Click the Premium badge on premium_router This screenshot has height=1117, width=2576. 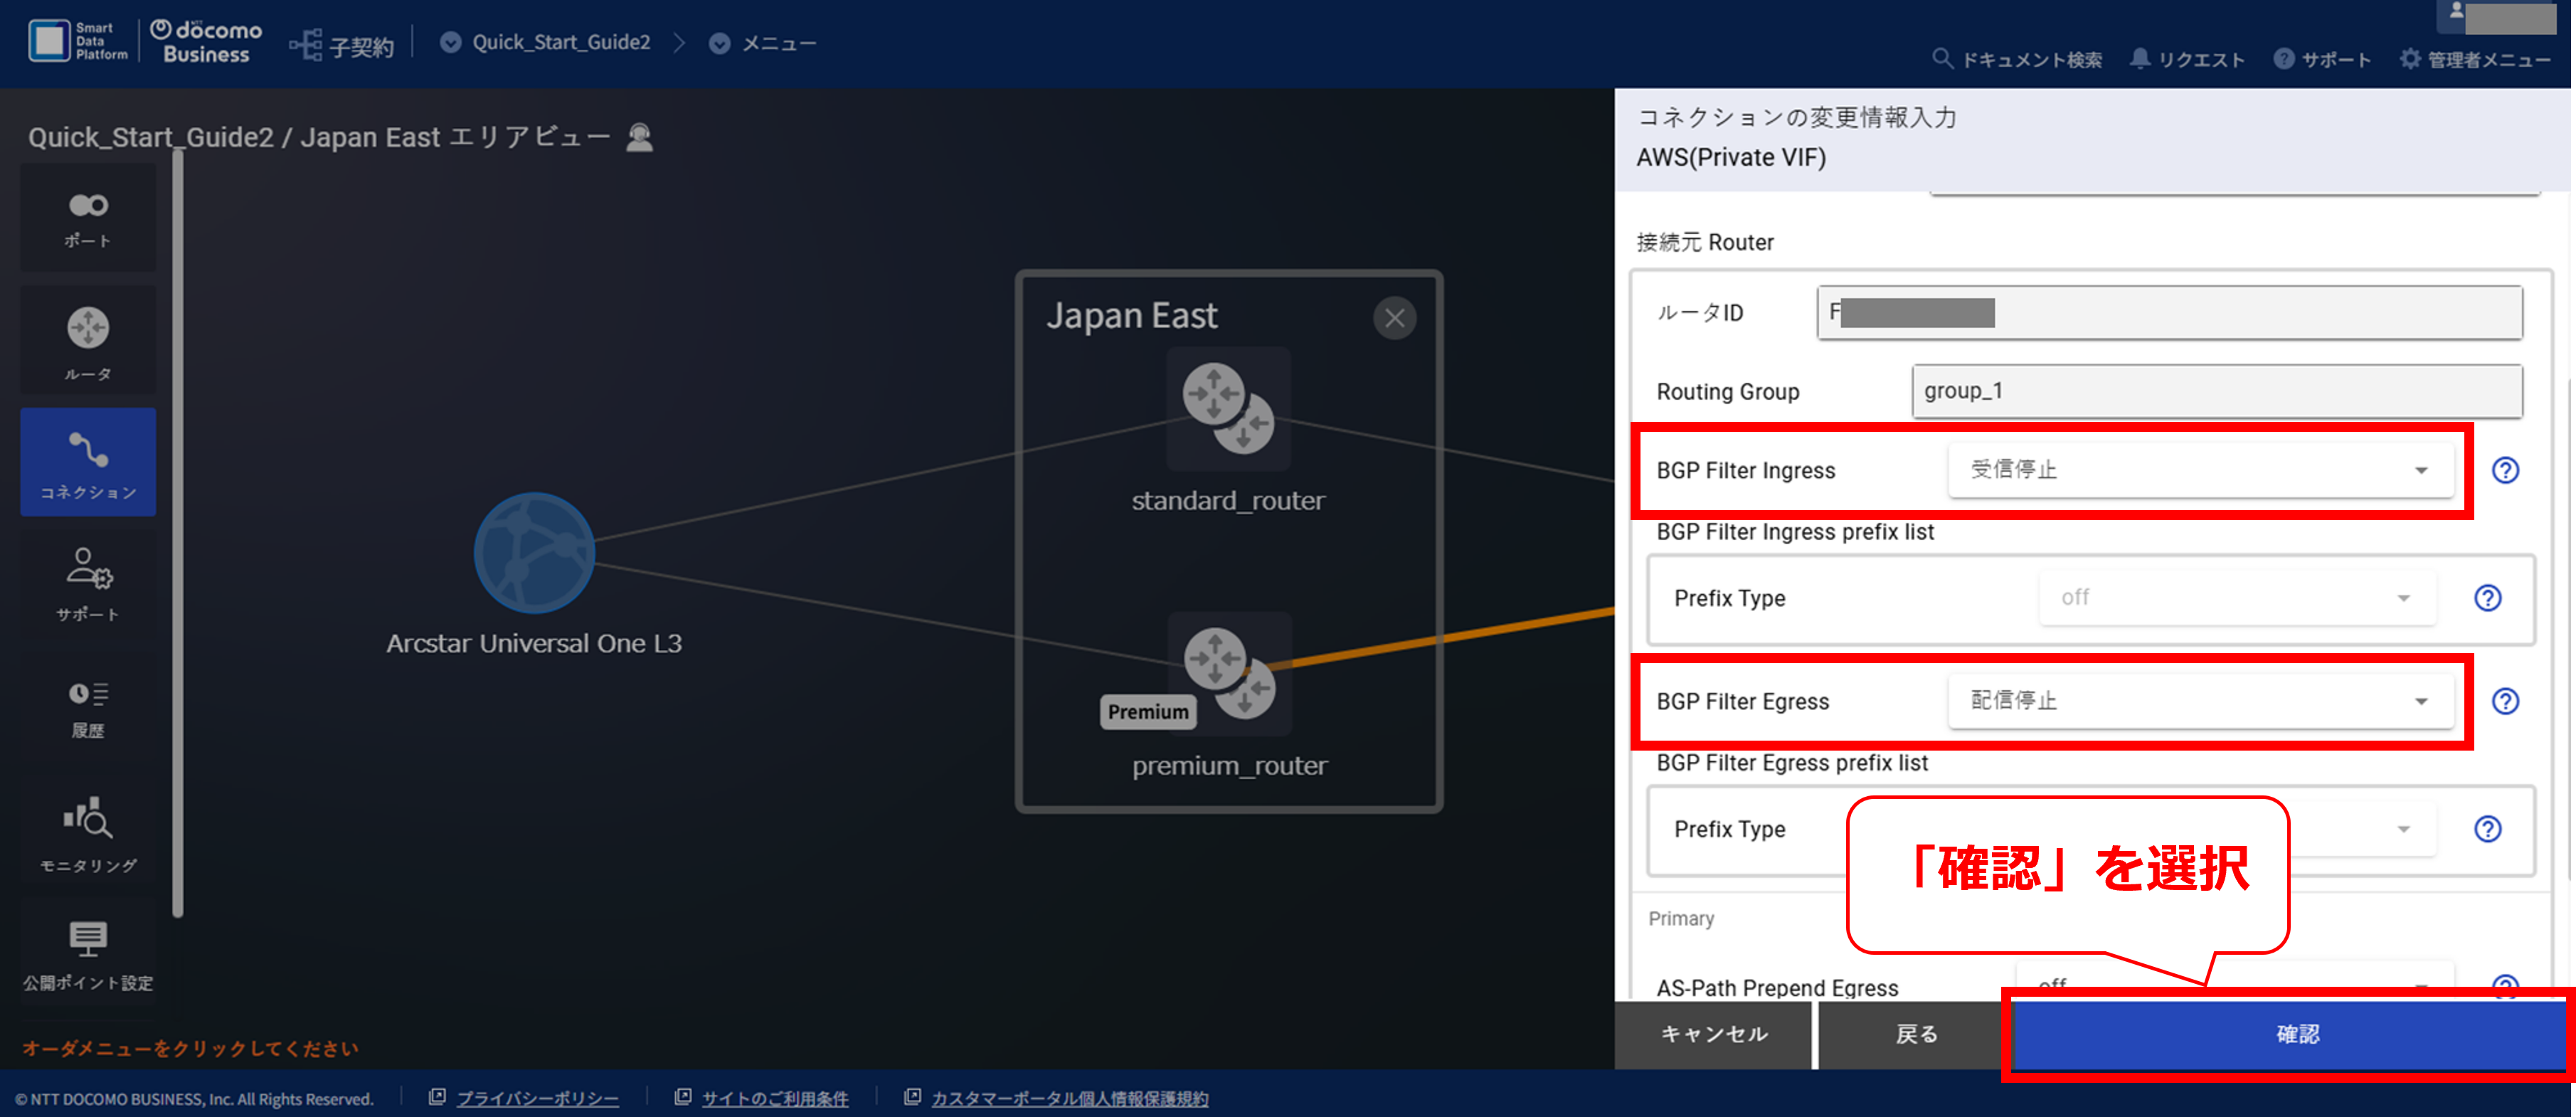point(1148,712)
